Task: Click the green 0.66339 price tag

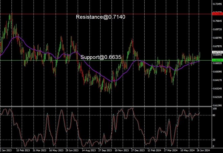Action: click(217, 60)
